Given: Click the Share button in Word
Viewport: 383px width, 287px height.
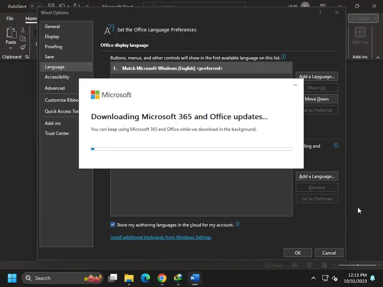Looking at the screenshot, I should pos(363,19).
